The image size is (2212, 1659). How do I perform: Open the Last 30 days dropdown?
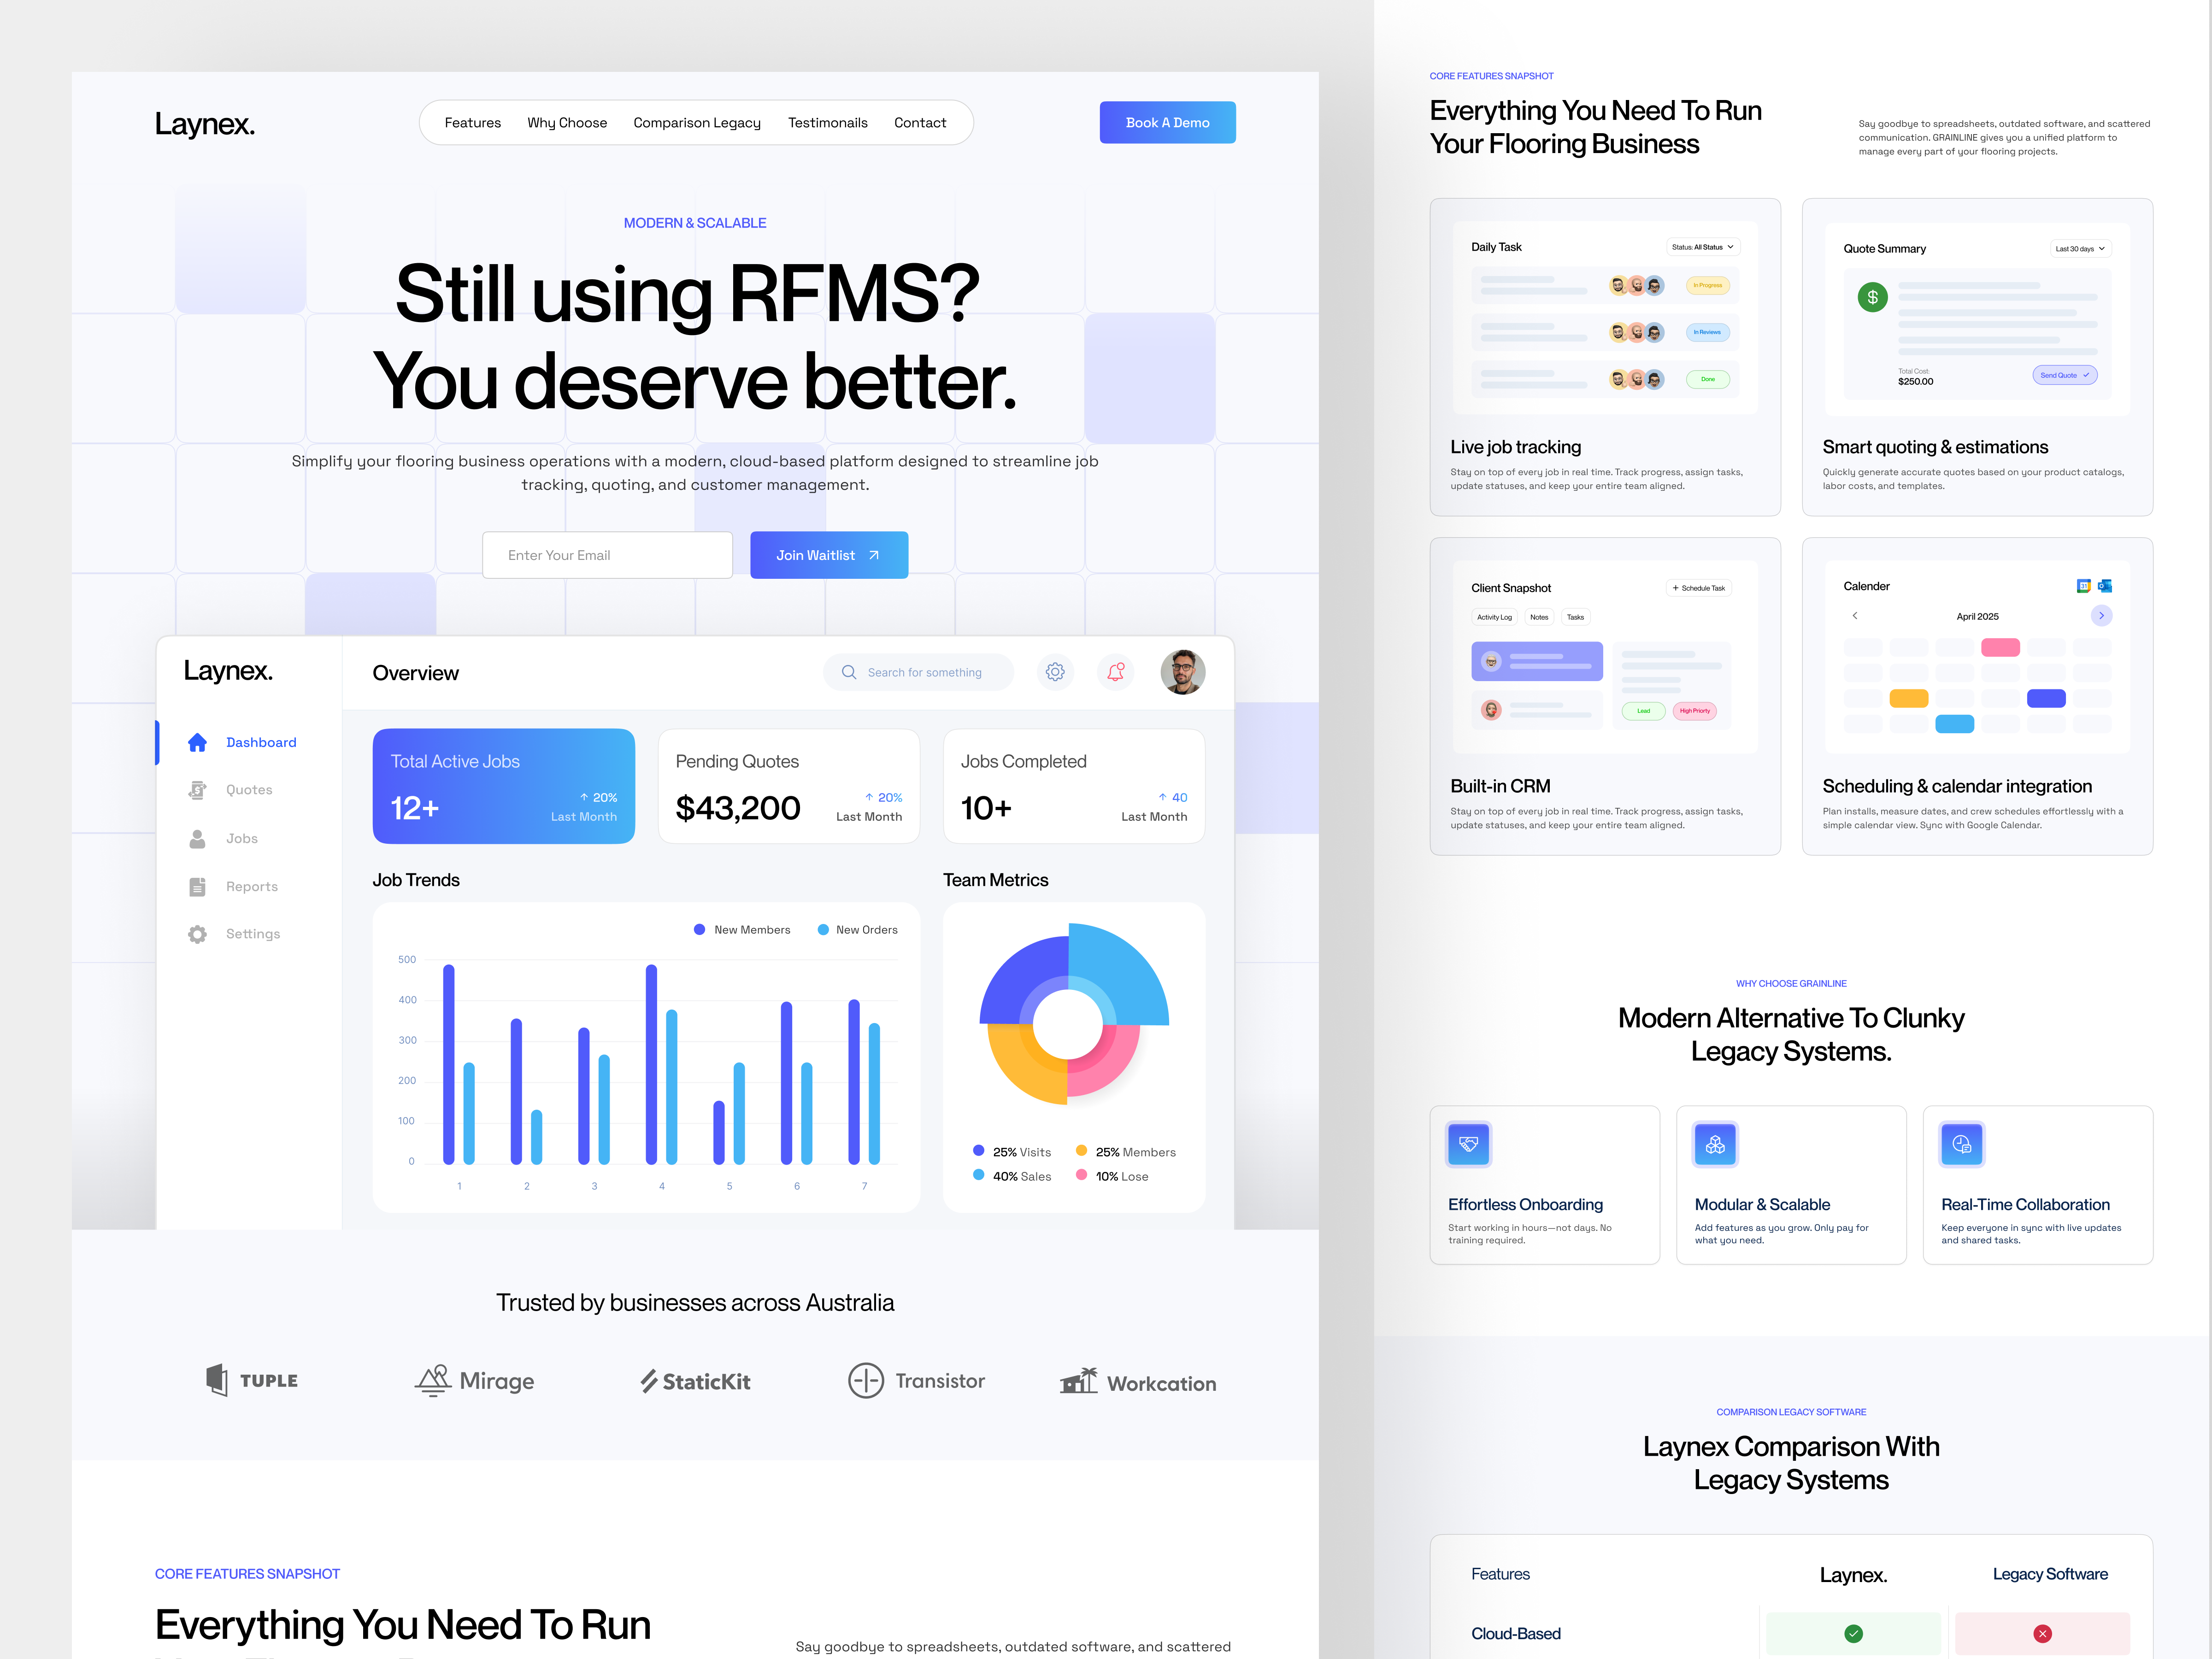2080,249
